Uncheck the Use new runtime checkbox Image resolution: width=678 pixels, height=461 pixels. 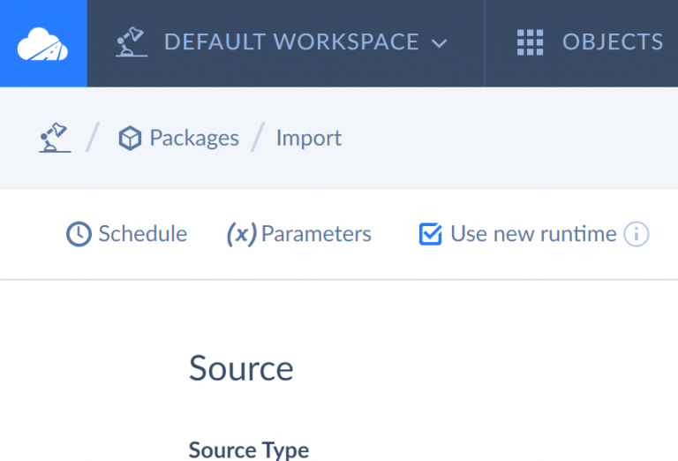(430, 234)
